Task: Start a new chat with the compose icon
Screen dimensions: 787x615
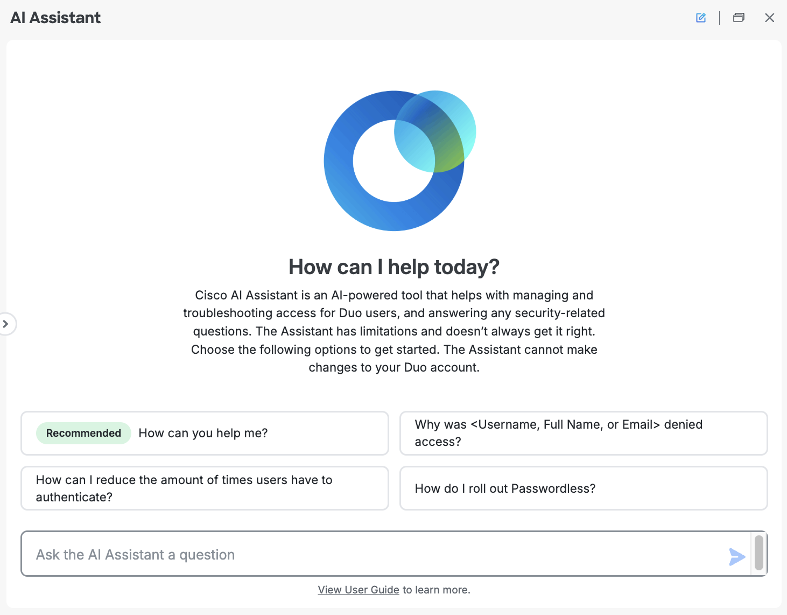Action: [701, 18]
